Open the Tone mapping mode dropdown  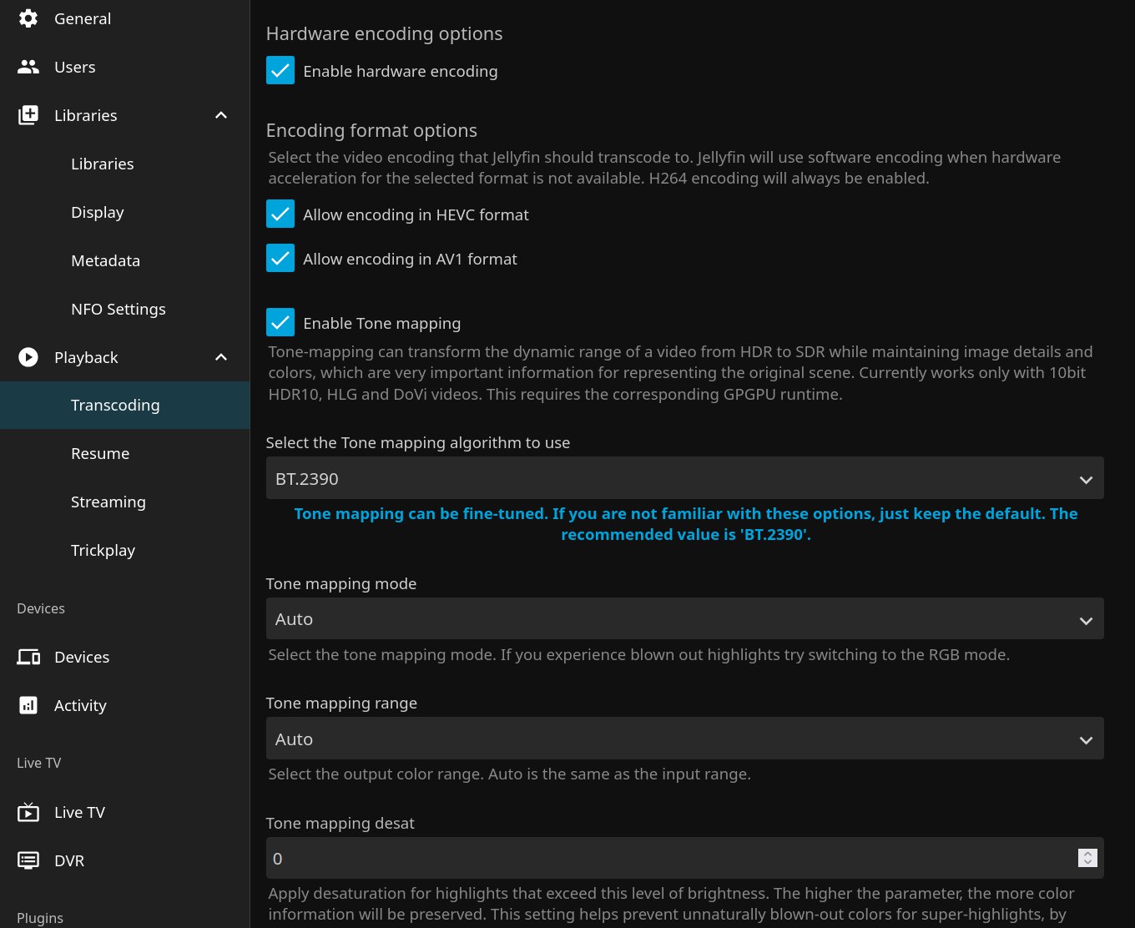click(684, 619)
